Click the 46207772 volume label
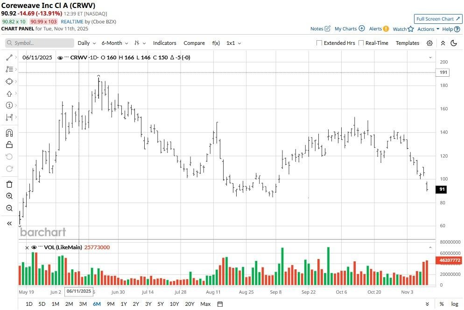 [x=449, y=260]
